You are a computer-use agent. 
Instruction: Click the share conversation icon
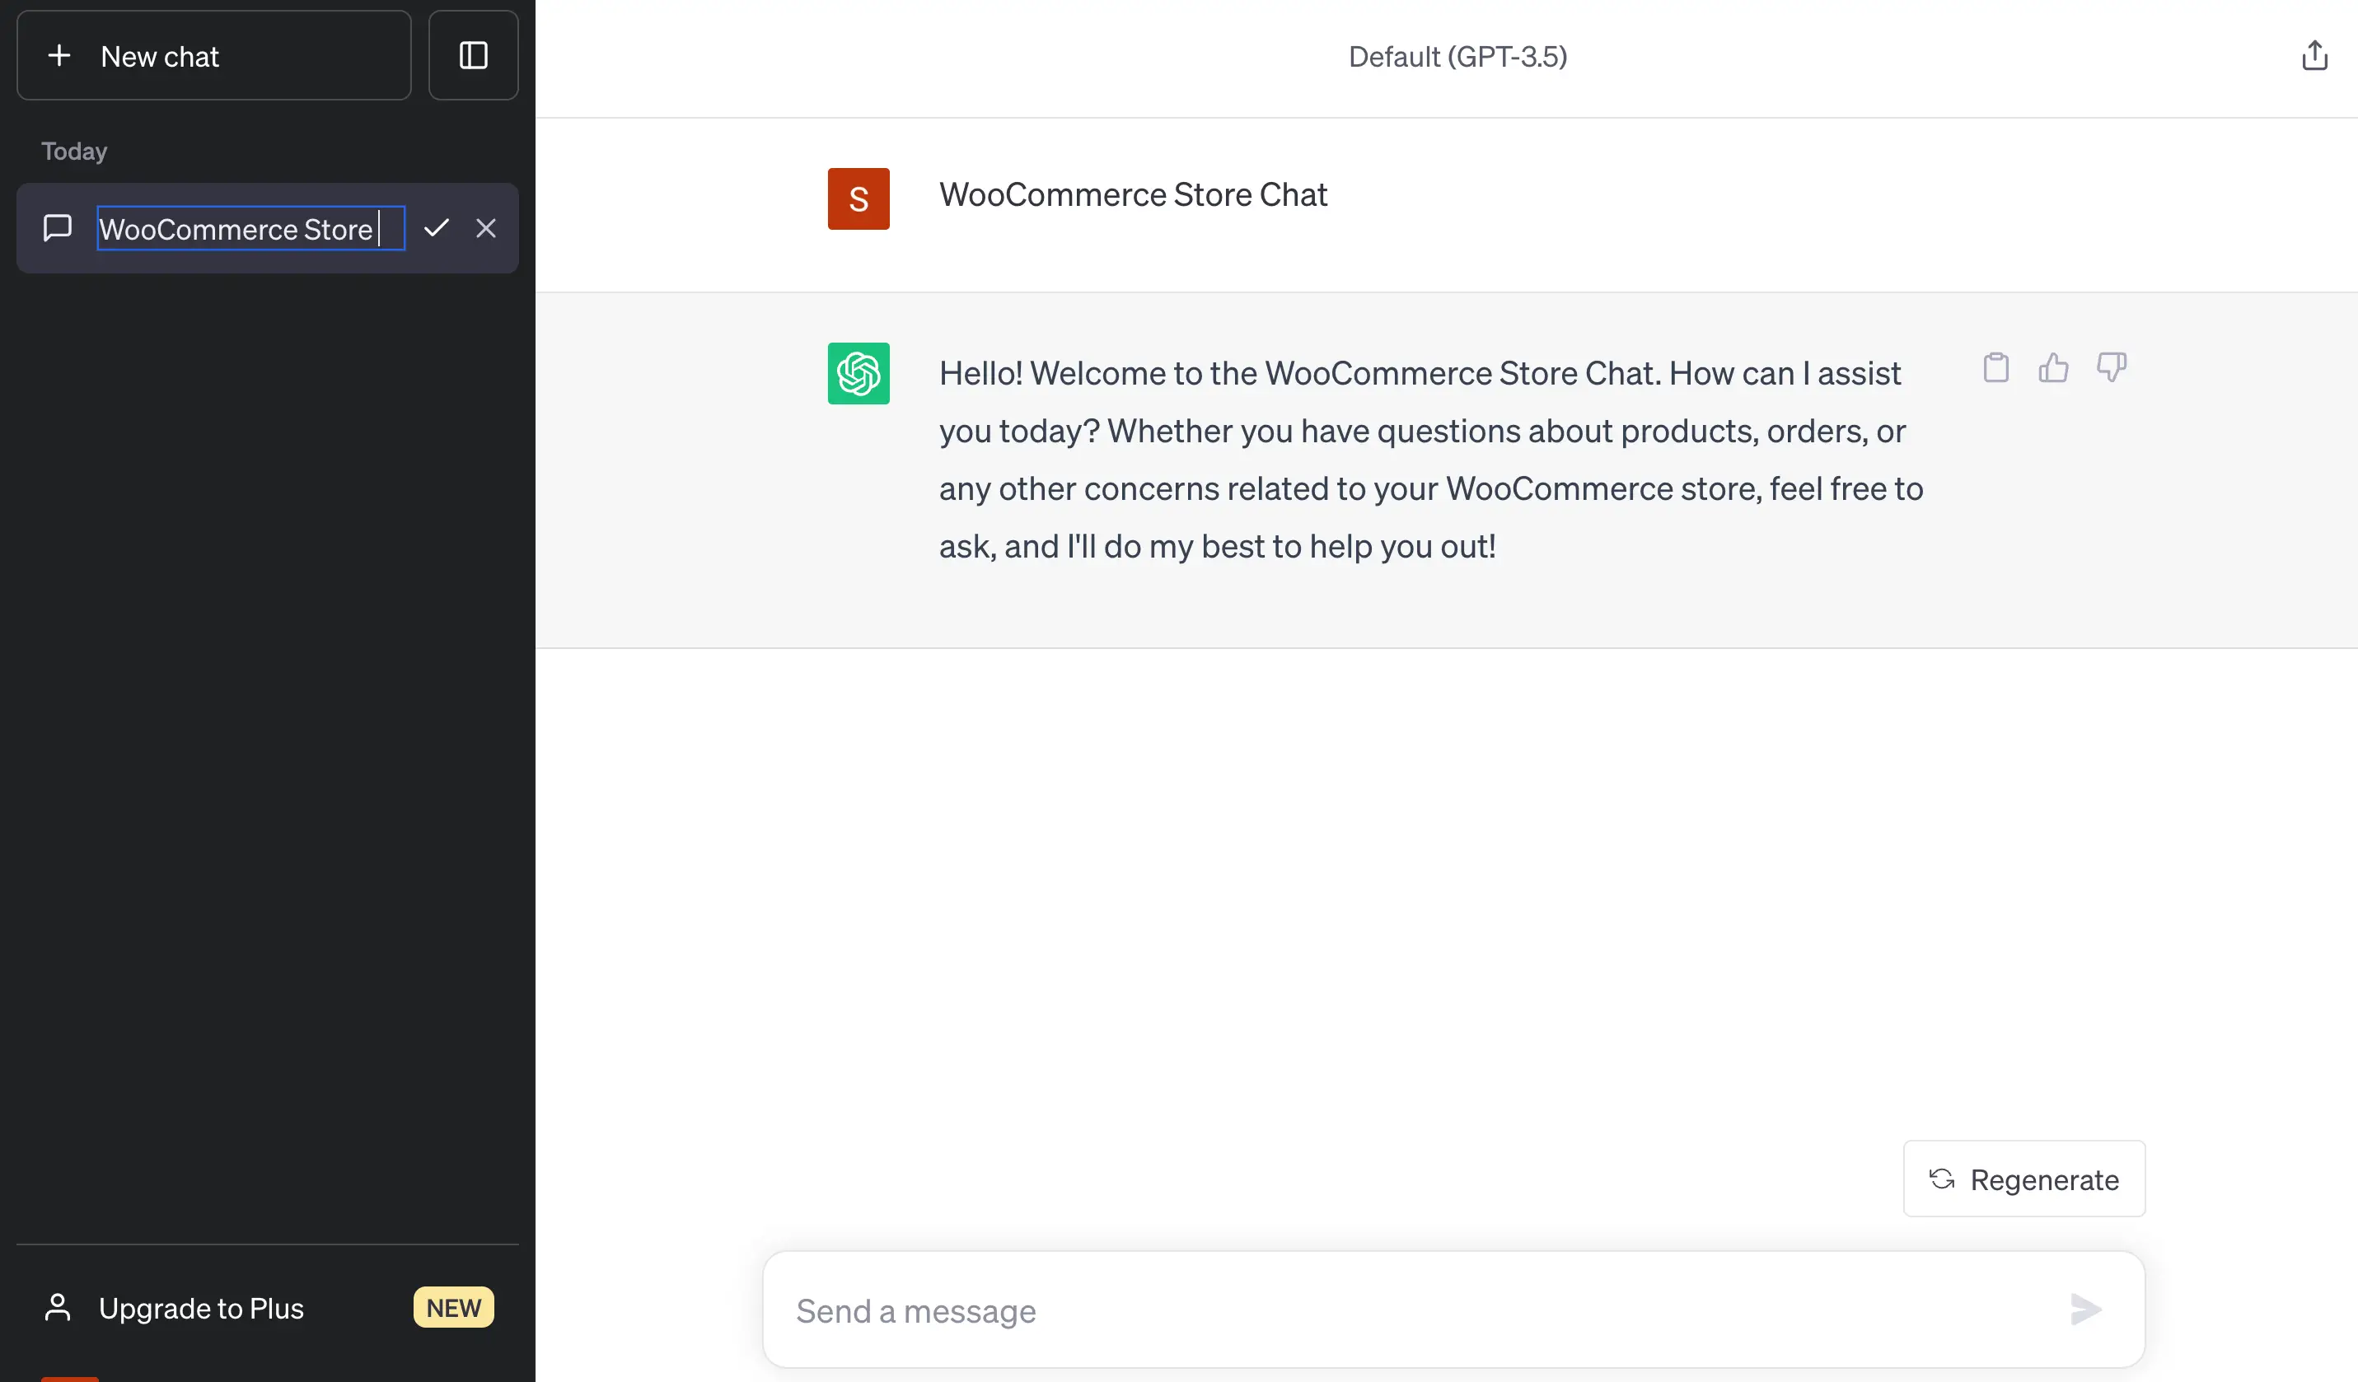[2314, 56]
